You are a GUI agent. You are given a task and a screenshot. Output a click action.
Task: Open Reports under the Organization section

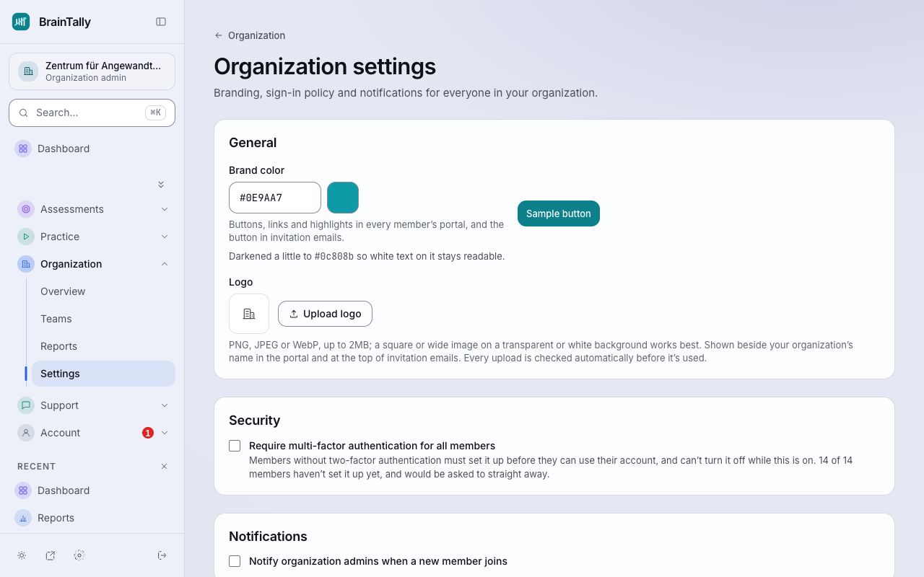[x=103, y=346]
